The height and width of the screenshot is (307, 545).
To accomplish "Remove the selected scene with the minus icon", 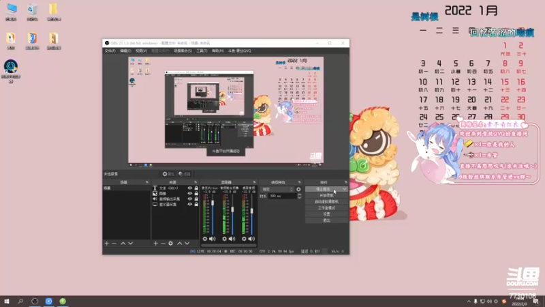I will pyautogui.click(x=114, y=244).
